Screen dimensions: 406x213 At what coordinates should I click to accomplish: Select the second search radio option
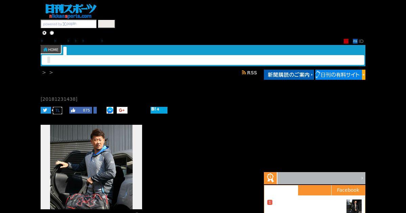(x=52, y=33)
